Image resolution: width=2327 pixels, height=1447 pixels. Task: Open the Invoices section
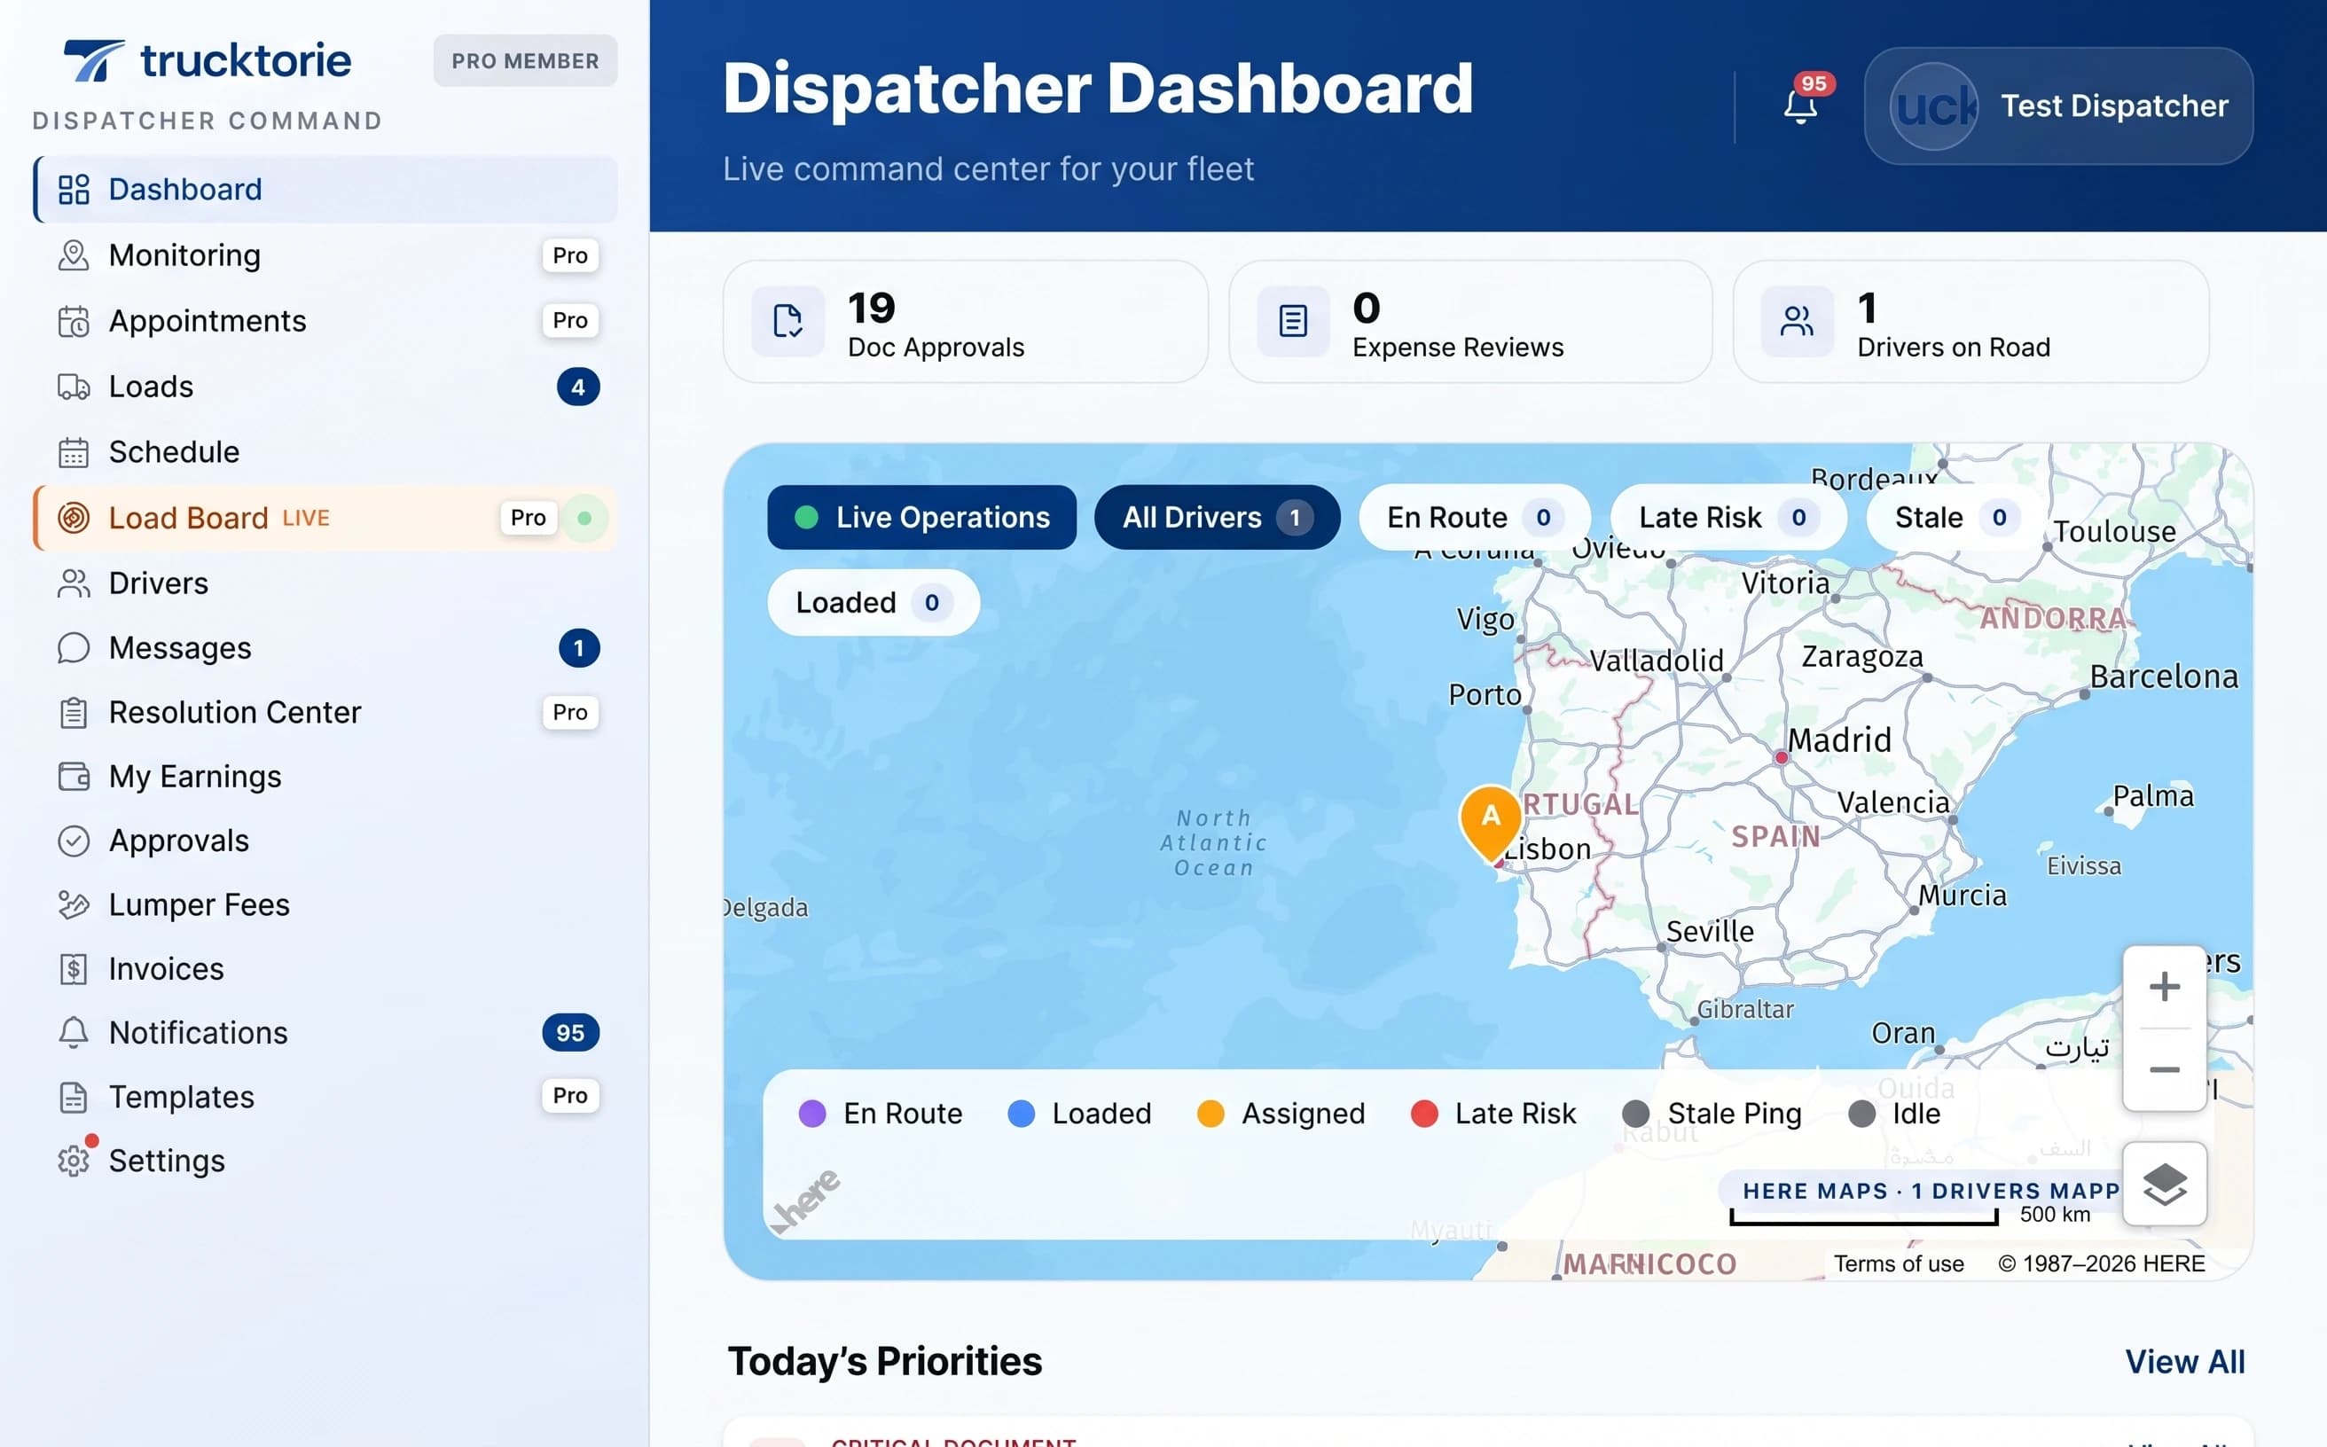coord(325,968)
